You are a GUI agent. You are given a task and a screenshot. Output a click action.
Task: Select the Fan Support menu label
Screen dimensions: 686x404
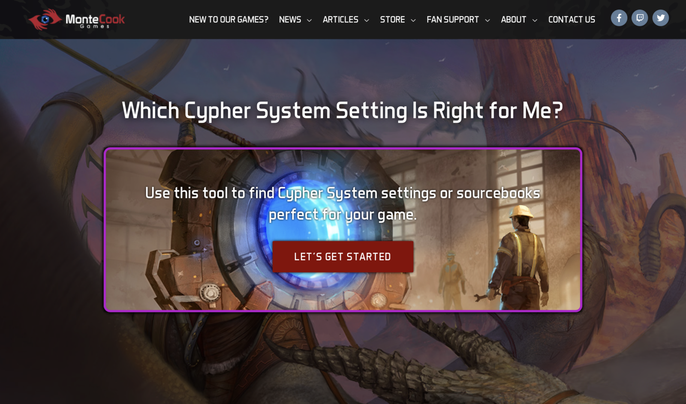coord(453,20)
